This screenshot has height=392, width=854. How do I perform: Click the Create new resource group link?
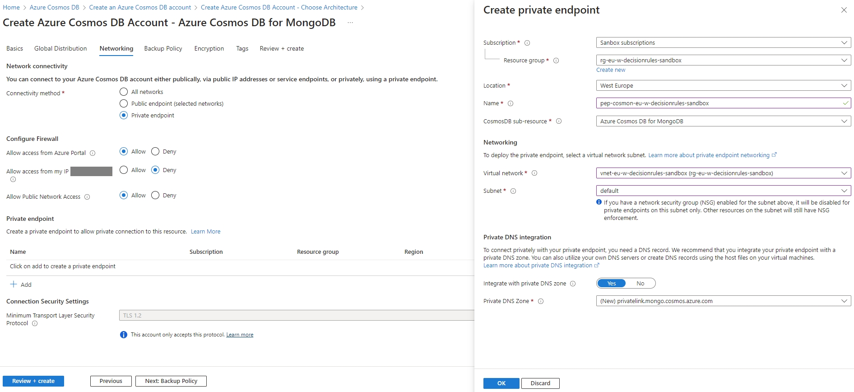pyautogui.click(x=611, y=70)
